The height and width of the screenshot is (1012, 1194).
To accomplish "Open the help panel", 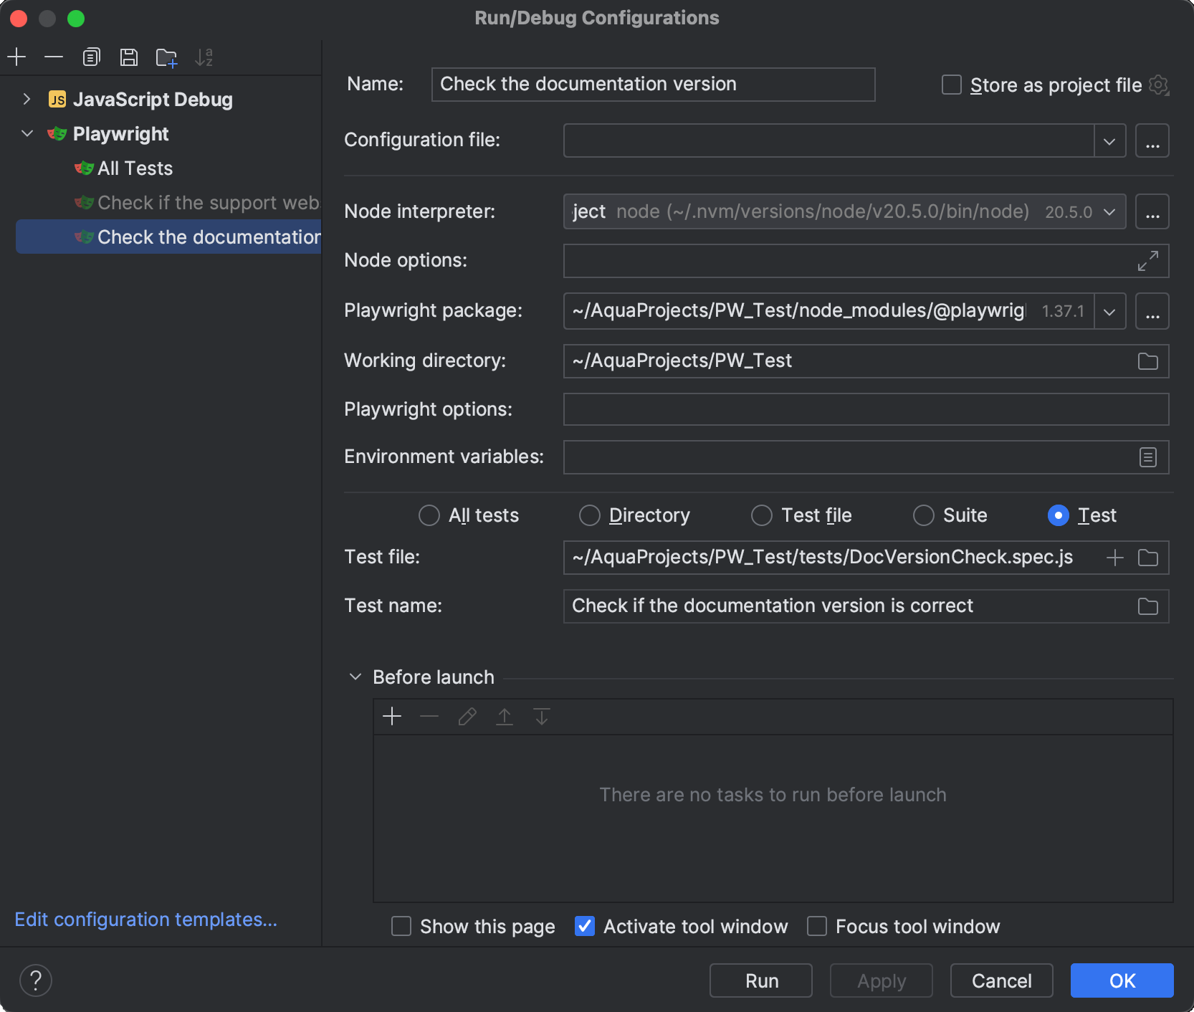I will (35, 980).
